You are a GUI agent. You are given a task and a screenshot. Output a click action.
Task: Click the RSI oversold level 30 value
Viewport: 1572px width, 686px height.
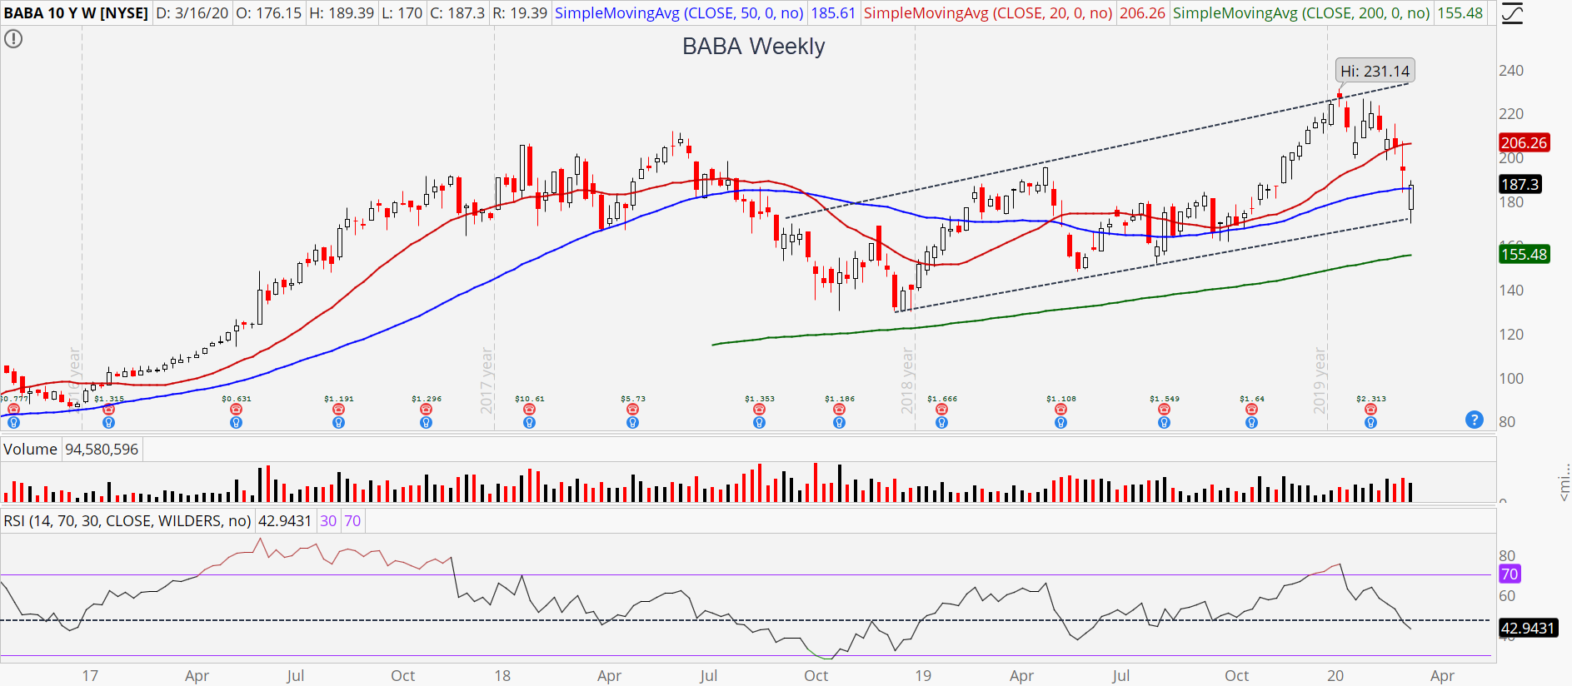pyautogui.click(x=328, y=521)
